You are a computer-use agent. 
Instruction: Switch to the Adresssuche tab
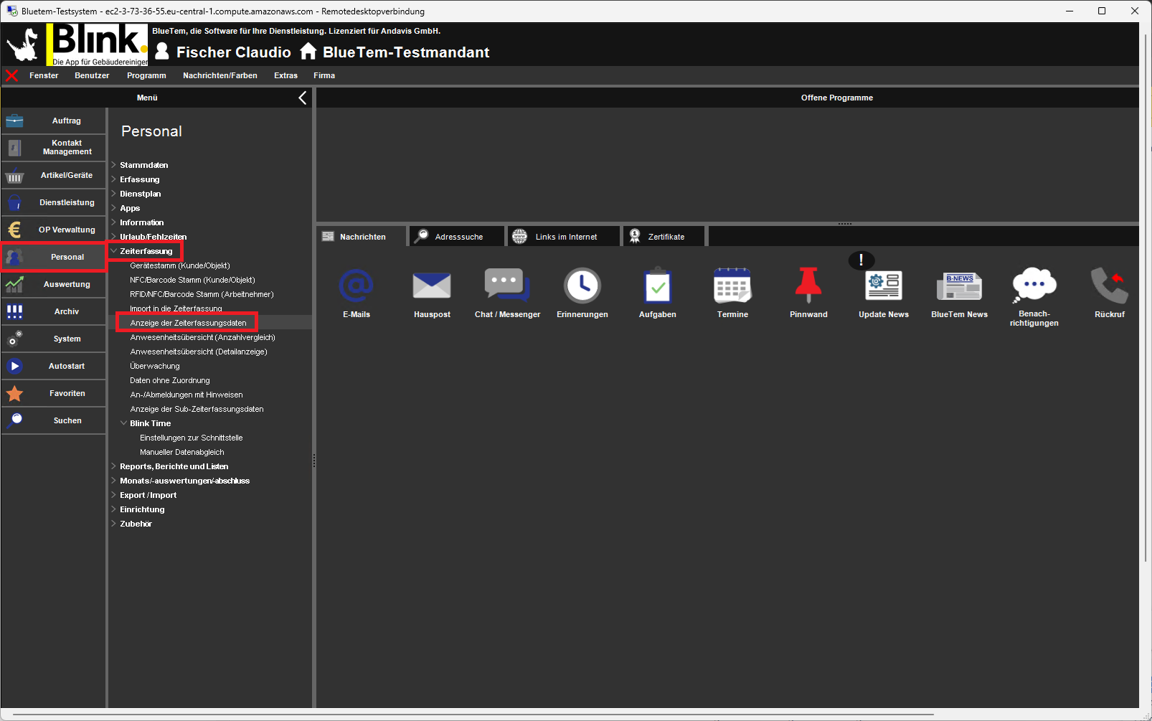(x=458, y=237)
